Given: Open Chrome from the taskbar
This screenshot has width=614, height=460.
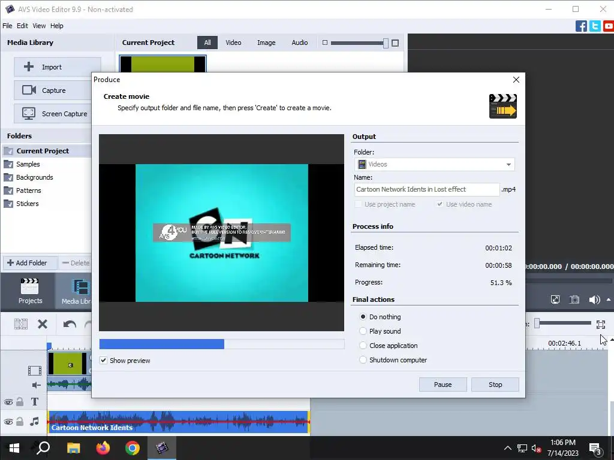Looking at the screenshot, I should pos(133,448).
